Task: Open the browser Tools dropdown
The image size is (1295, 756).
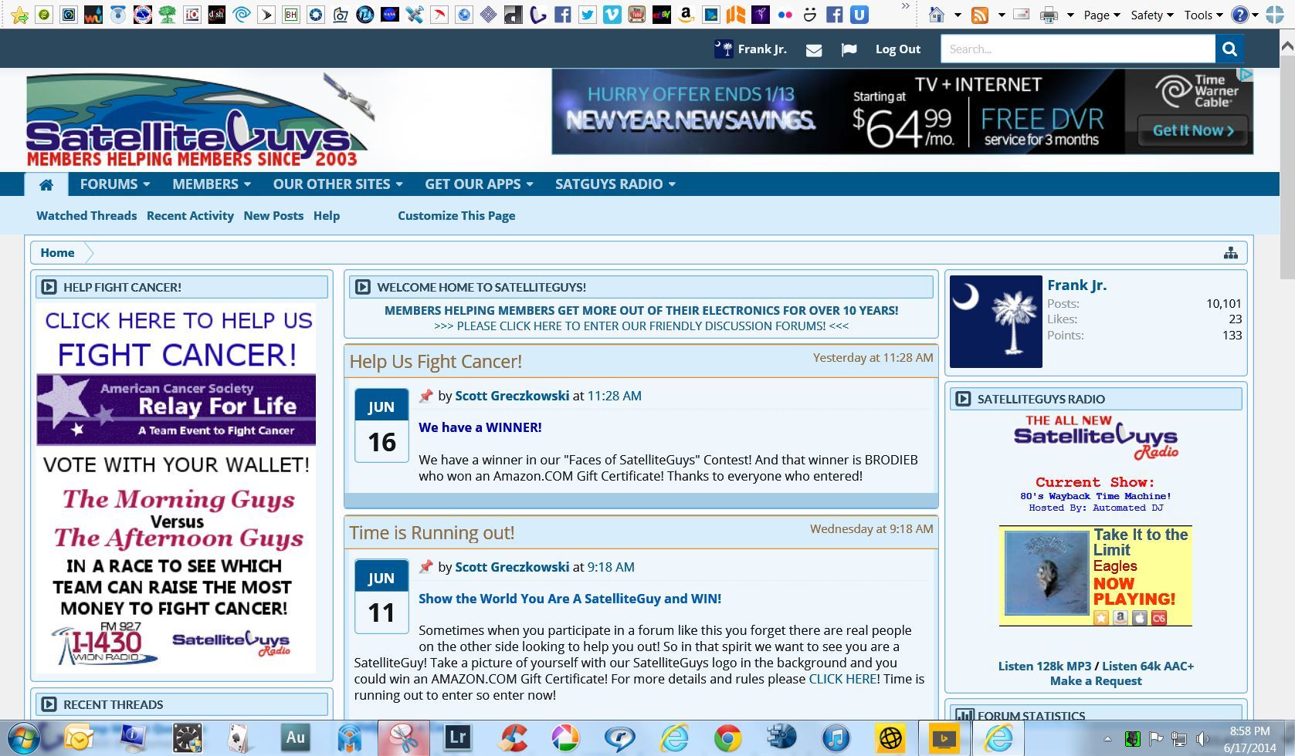Action: [1203, 15]
